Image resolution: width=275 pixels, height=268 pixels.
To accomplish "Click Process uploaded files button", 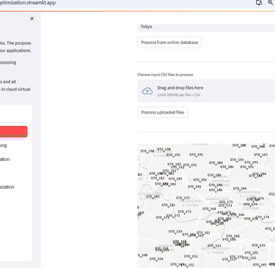I will coord(163,113).
